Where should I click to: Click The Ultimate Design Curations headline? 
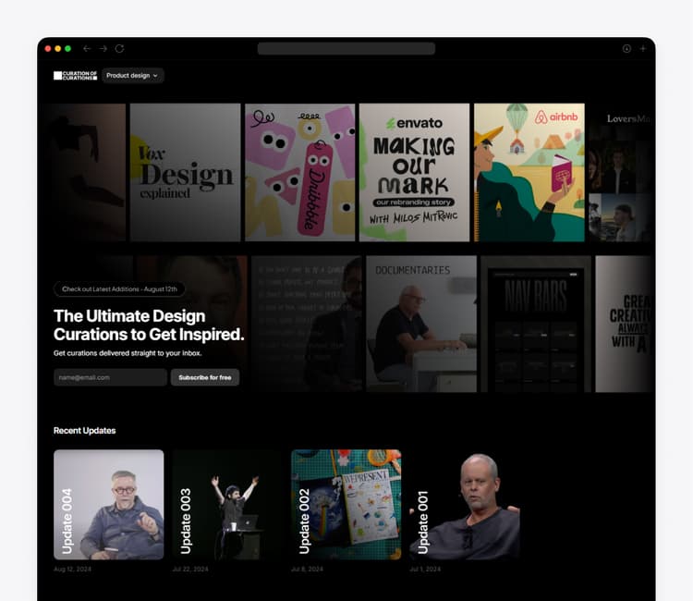tap(149, 325)
